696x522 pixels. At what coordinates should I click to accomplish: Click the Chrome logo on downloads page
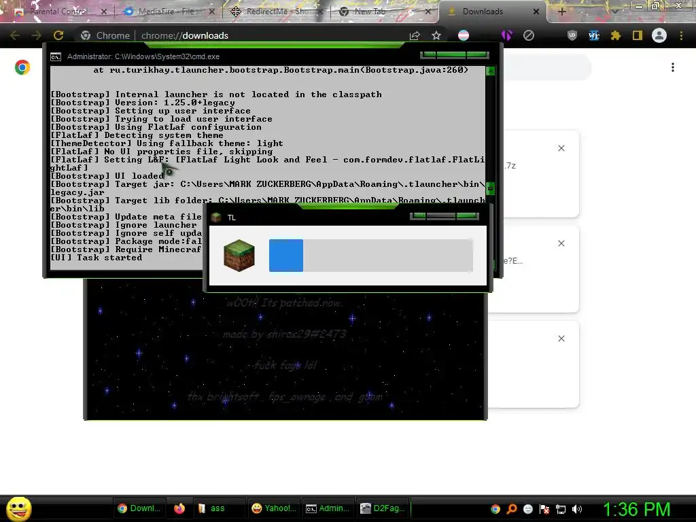(x=22, y=67)
